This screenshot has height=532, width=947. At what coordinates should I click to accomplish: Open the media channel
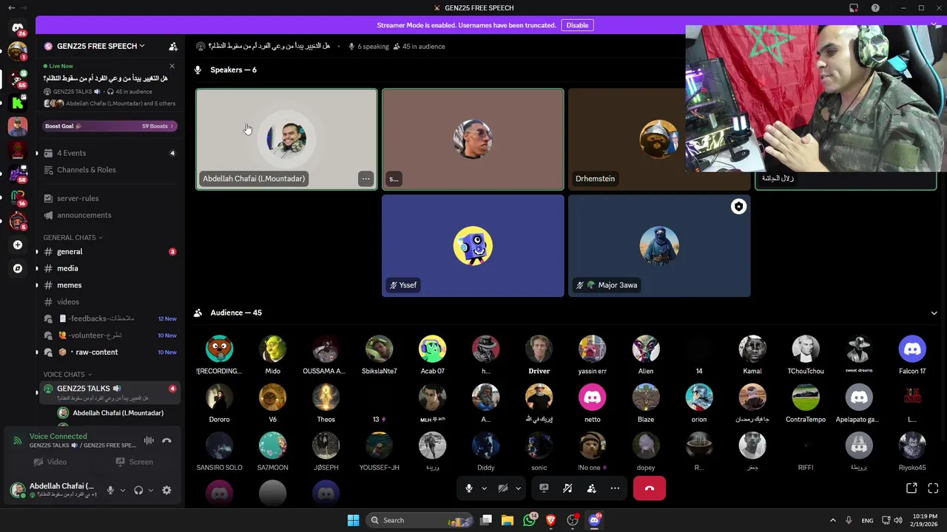click(x=109, y=268)
